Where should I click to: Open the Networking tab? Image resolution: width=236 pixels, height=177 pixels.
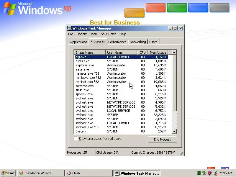138,42
